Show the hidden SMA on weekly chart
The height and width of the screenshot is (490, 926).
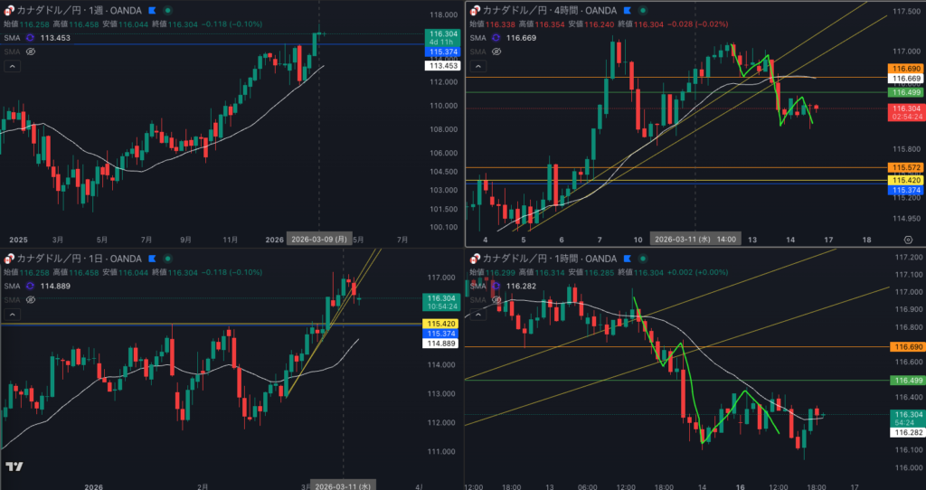pyautogui.click(x=30, y=52)
